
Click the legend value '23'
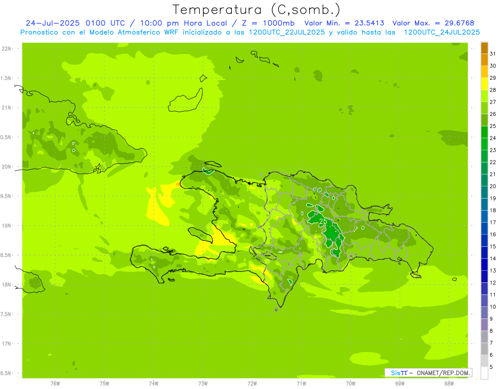coord(493,150)
